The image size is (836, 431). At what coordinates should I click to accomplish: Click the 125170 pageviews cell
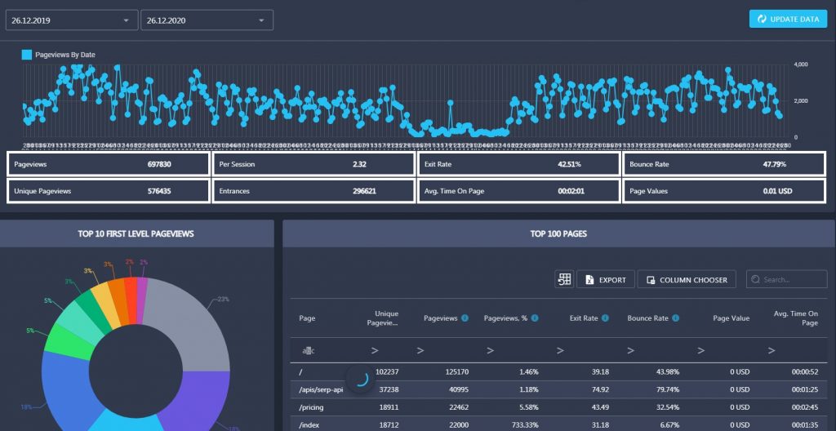(x=456, y=371)
